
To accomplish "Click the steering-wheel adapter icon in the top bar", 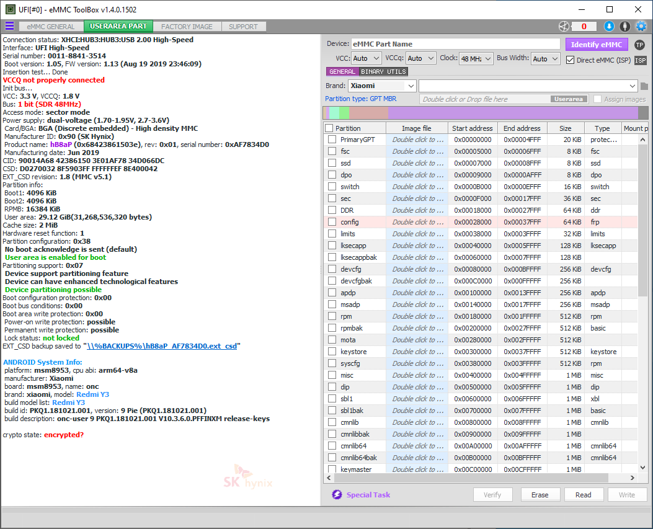I will click(564, 26).
